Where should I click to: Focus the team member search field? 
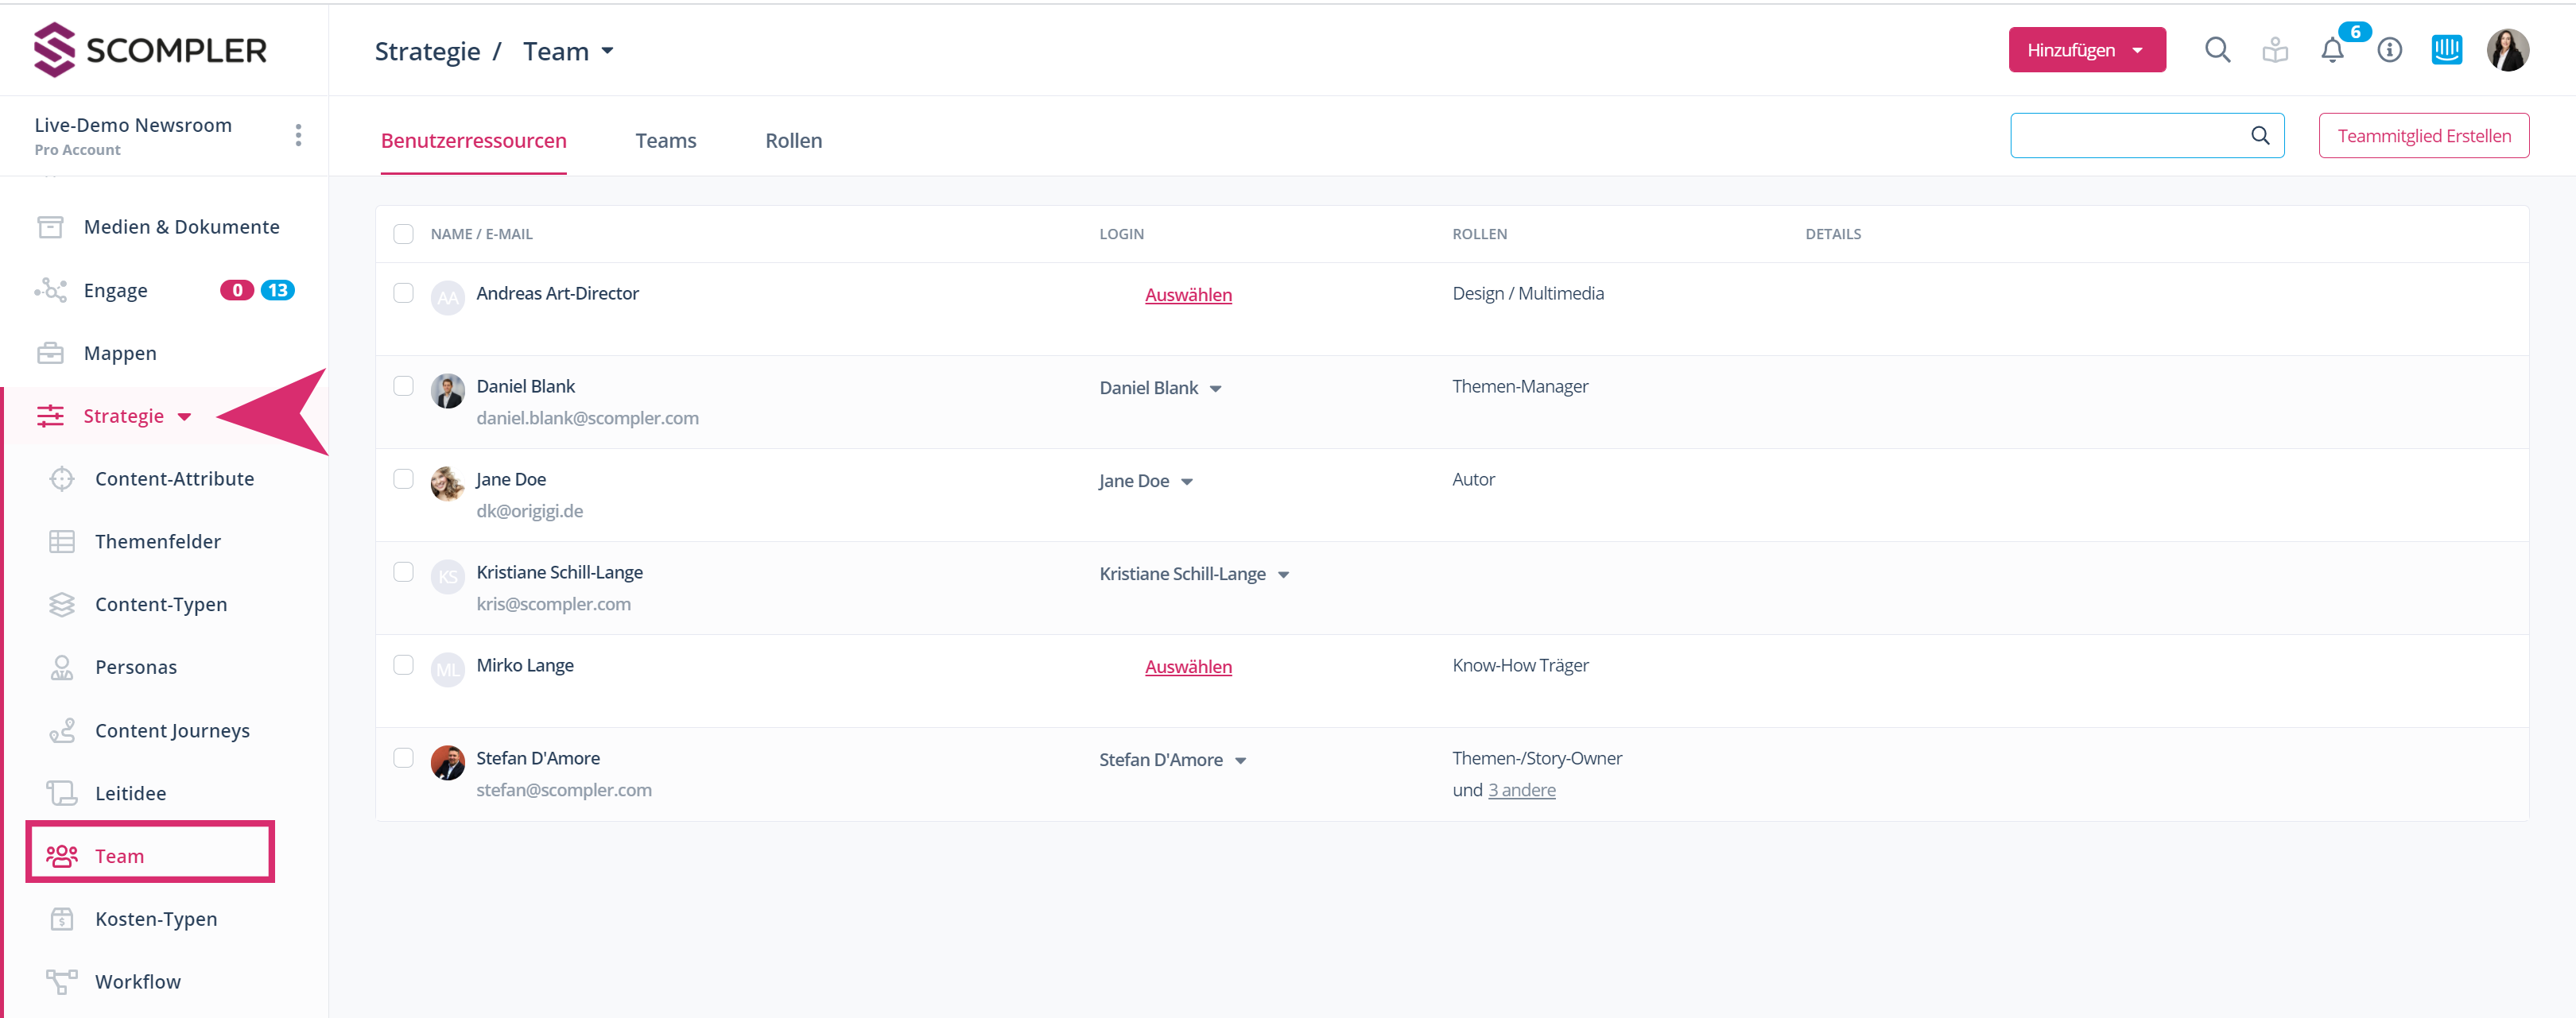pyautogui.click(x=2130, y=136)
